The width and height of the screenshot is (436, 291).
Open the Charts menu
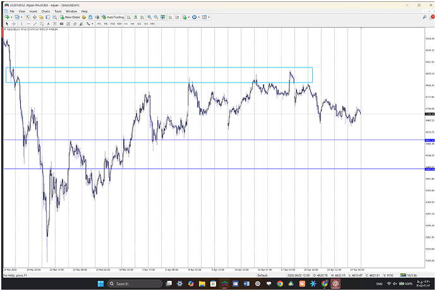point(45,11)
